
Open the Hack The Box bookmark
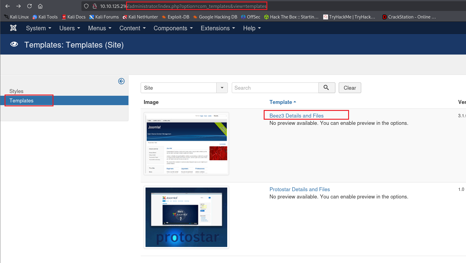coord(291,17)
